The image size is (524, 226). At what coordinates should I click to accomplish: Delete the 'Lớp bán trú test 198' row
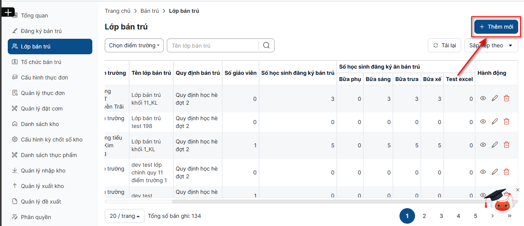506,122
